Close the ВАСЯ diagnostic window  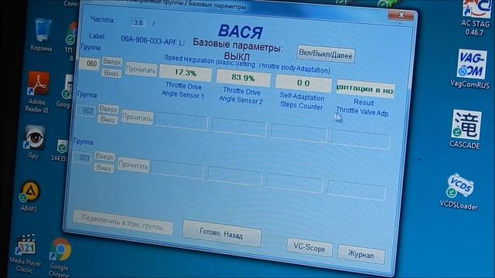point(401,15)
